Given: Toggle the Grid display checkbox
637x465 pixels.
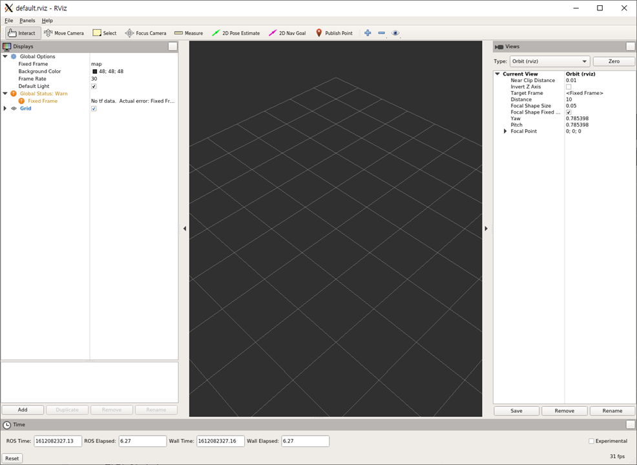Looking at the screenshot, I should click(x=94, y=109).
